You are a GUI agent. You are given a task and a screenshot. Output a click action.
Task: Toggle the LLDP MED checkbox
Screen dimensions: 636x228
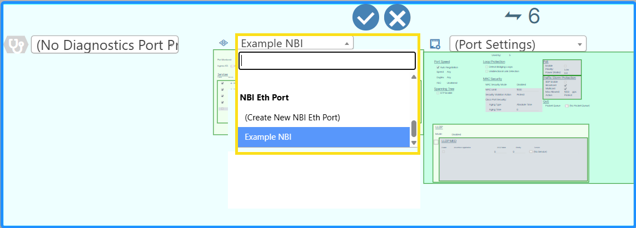(x=436, y=142)
